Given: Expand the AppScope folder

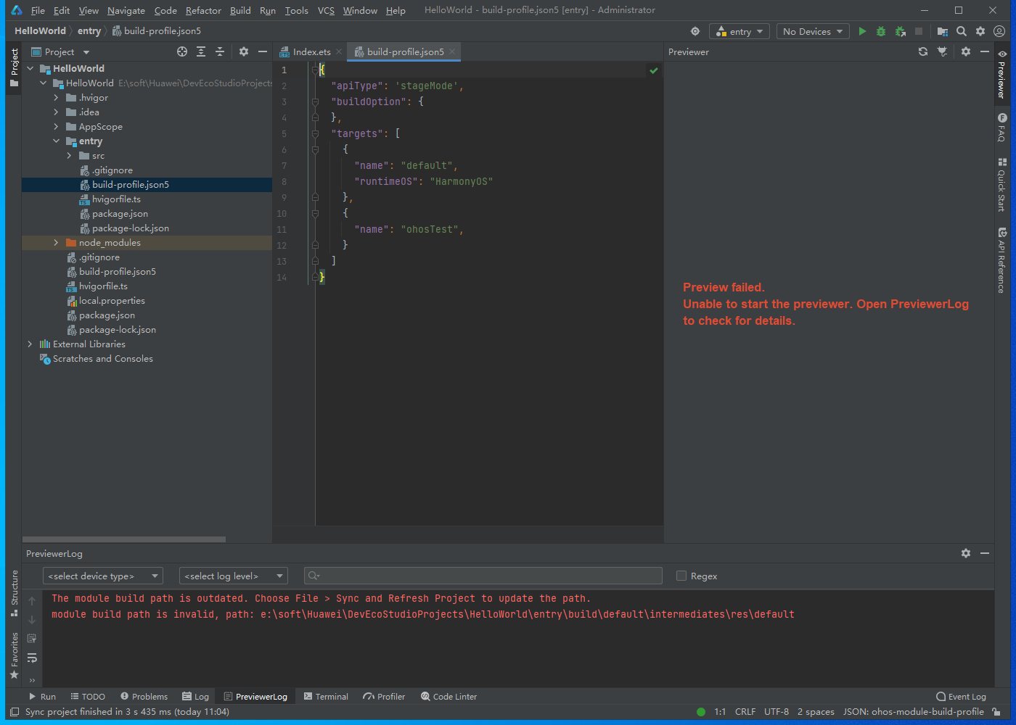Looking at the screenshot, I should coord(56,126).
